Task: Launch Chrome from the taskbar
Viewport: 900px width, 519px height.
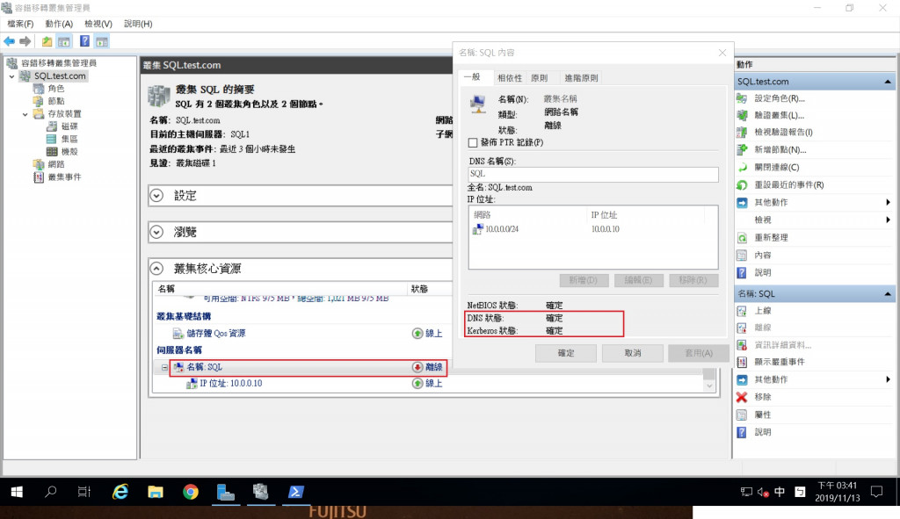Action: (191, 492)
